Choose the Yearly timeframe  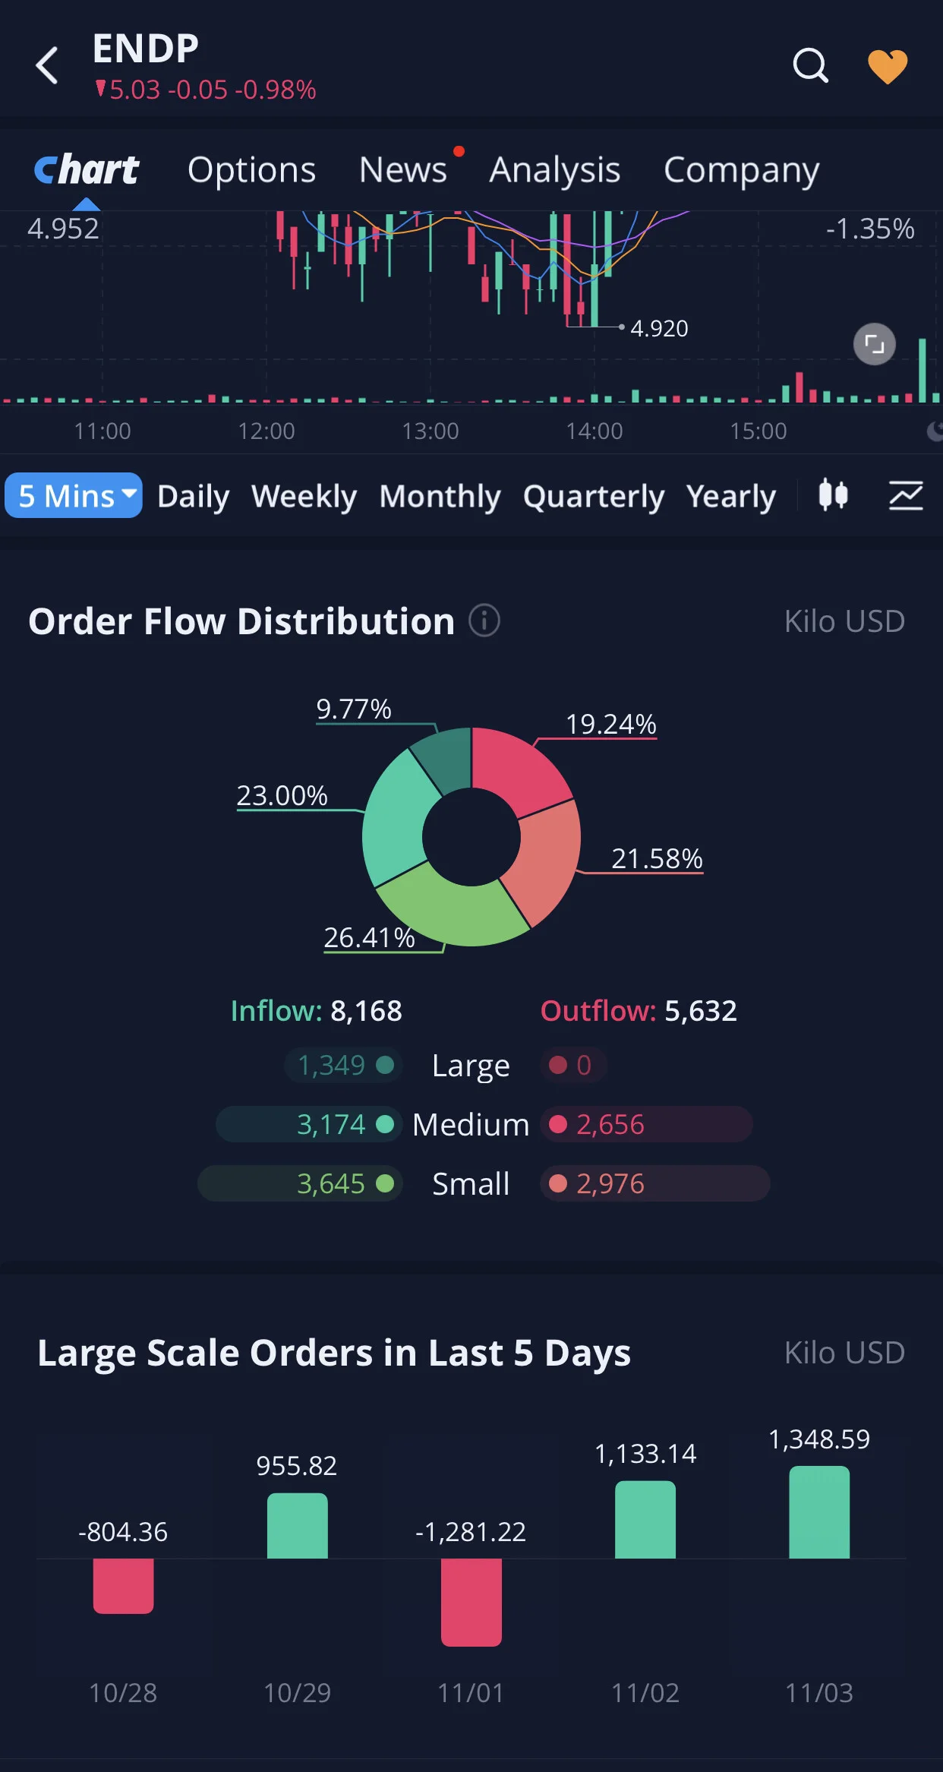[x=730, y=496]
